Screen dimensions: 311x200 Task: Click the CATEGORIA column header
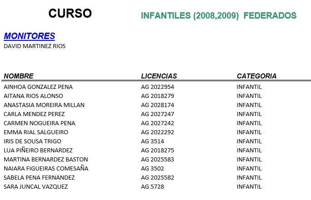[257, 76]
